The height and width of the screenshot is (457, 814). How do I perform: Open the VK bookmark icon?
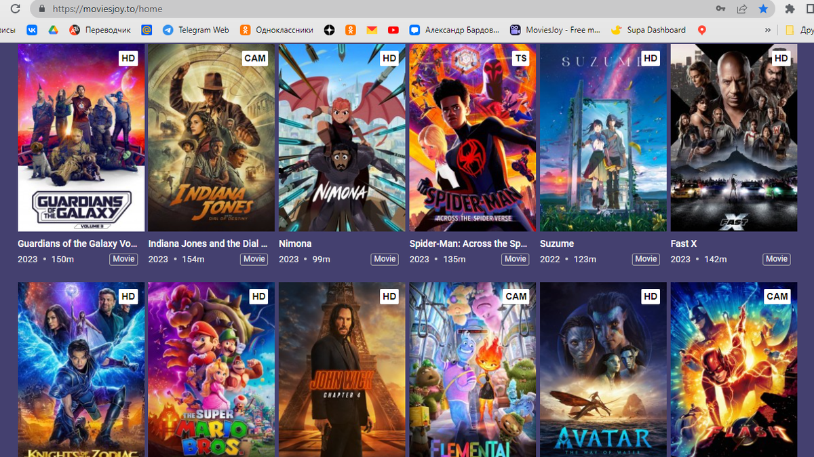coord(32,30)
